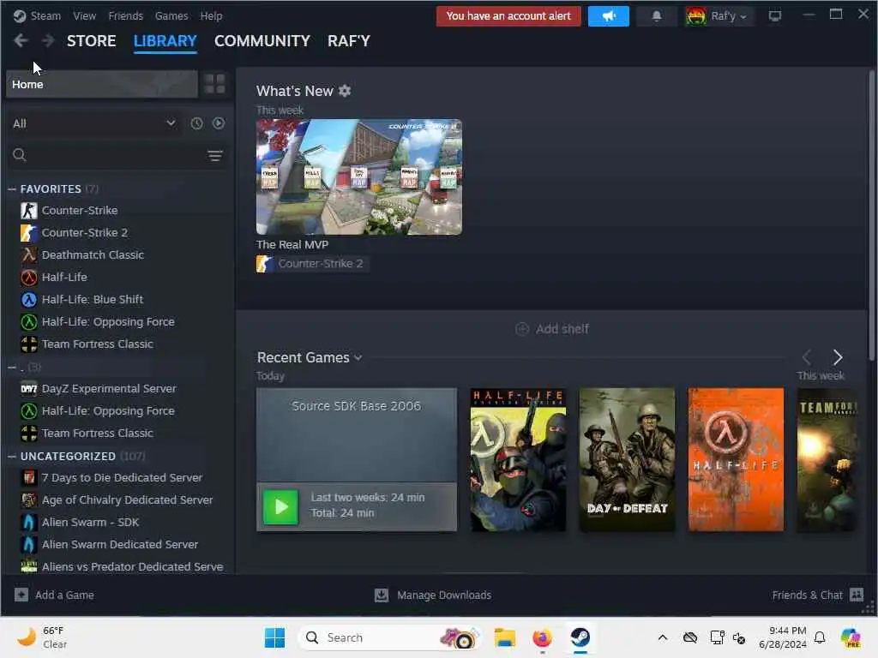Image resolution: width=878 pixels, height=658 pixels.
Task: Click DayZ Experimental Server icon
Action: [x=29, y=388]
